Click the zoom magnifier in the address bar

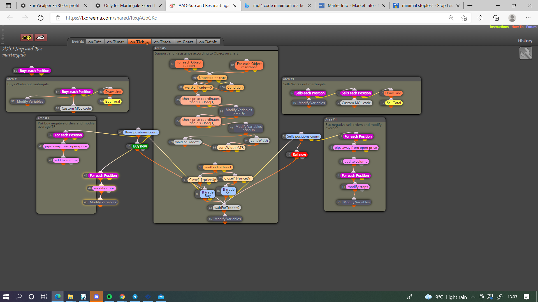click(x=451, y=18)
